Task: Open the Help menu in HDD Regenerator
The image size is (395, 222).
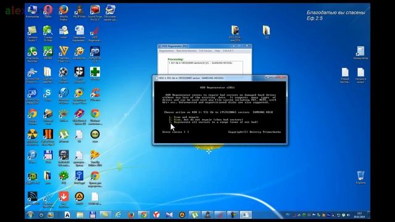Action: coord(217,51)
